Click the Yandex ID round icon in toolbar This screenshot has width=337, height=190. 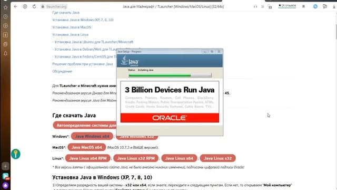[25, 6]
